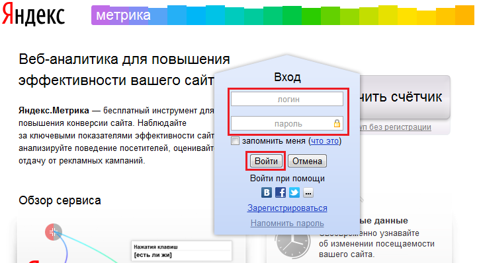477x263 pixels.
Task: Open more social login options (ellipsis)
Action: point(308,192)
